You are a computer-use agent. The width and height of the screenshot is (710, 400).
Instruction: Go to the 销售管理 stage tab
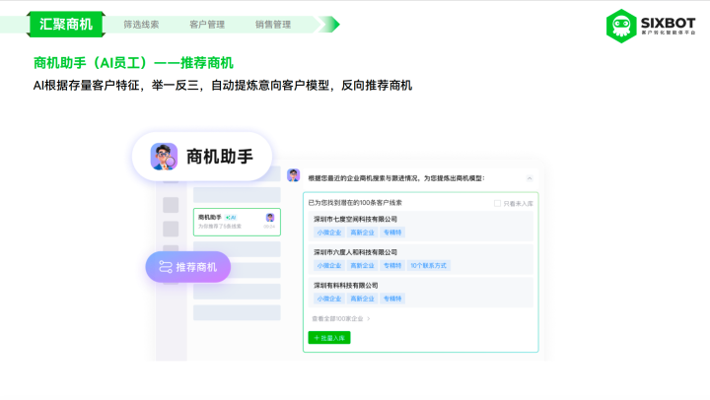point(273,25)
